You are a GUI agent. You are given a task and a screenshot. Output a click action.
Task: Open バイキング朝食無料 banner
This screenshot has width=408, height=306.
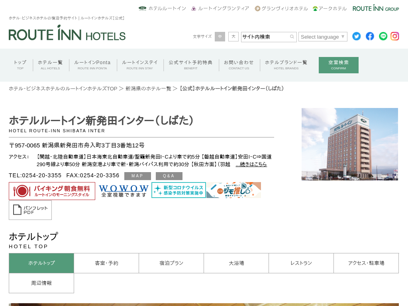coord(52,191)
